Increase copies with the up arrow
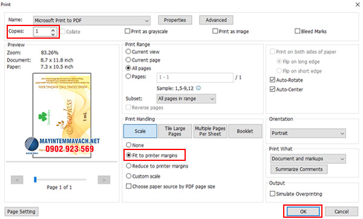The image size is (363, 219). point(53,30)
